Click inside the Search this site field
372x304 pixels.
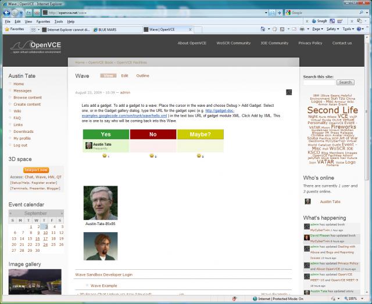pos(319,82)
